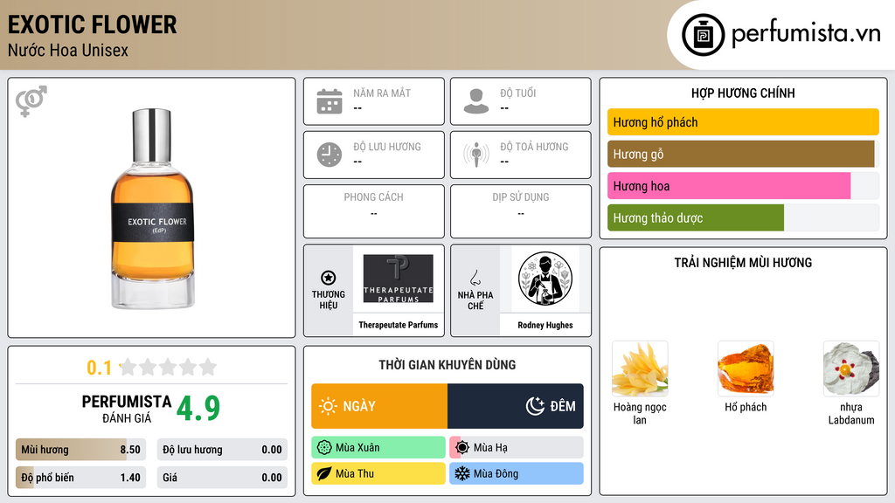Click the Hổ phách amber note image

[x=746, y=369]
